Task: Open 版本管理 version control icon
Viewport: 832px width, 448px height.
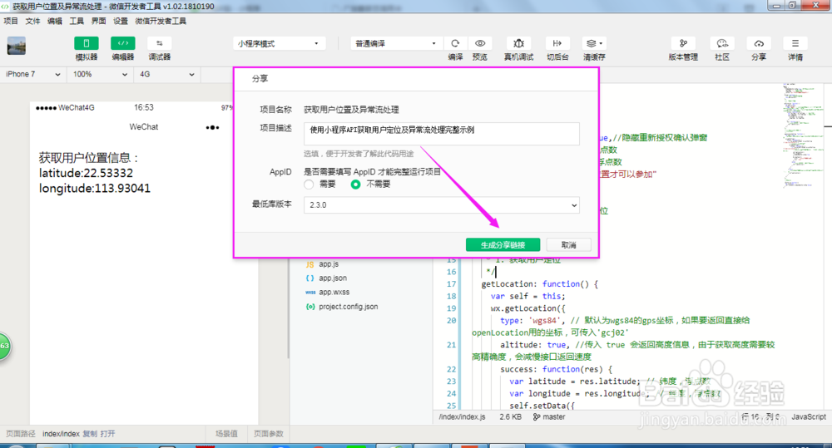Action: 683,43
